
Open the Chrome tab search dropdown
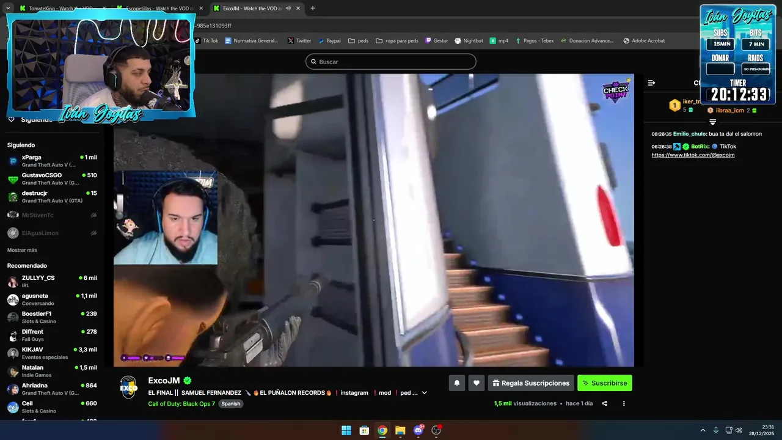pyautogui.click(x=8, y=9)
